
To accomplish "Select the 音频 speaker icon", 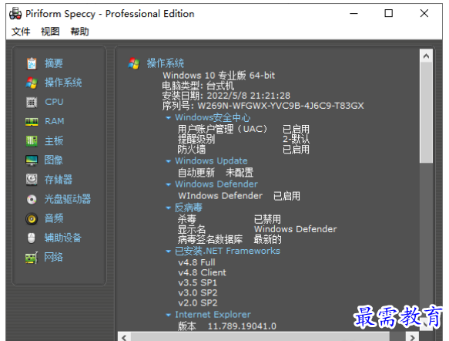I will click(32, 219).
